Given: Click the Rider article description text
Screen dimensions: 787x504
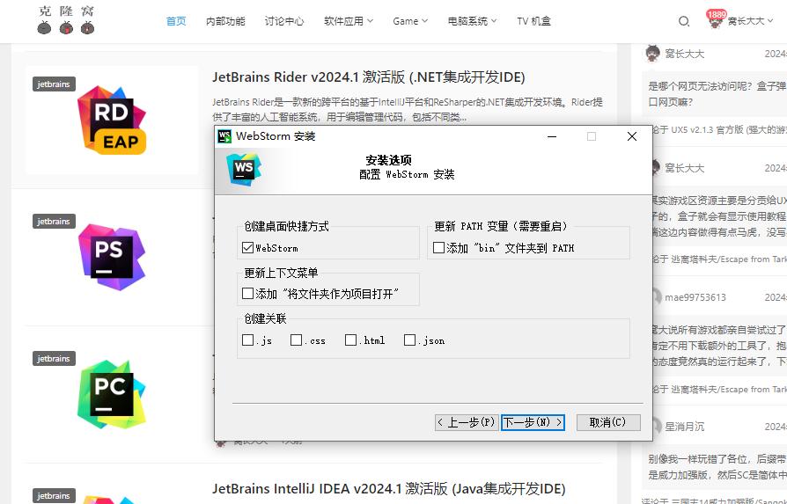Looking at the screenshot, I should pyautogui.click(x=407, y=109).
